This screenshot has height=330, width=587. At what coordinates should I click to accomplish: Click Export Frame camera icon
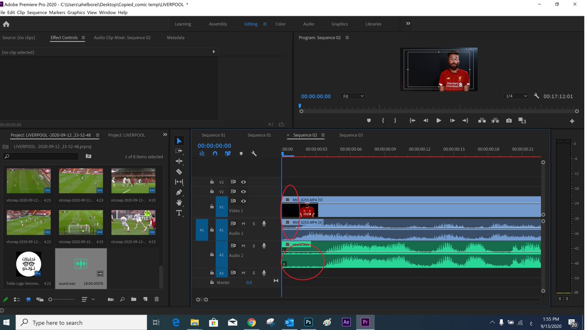pyautogui.click(x=509, y=121)
